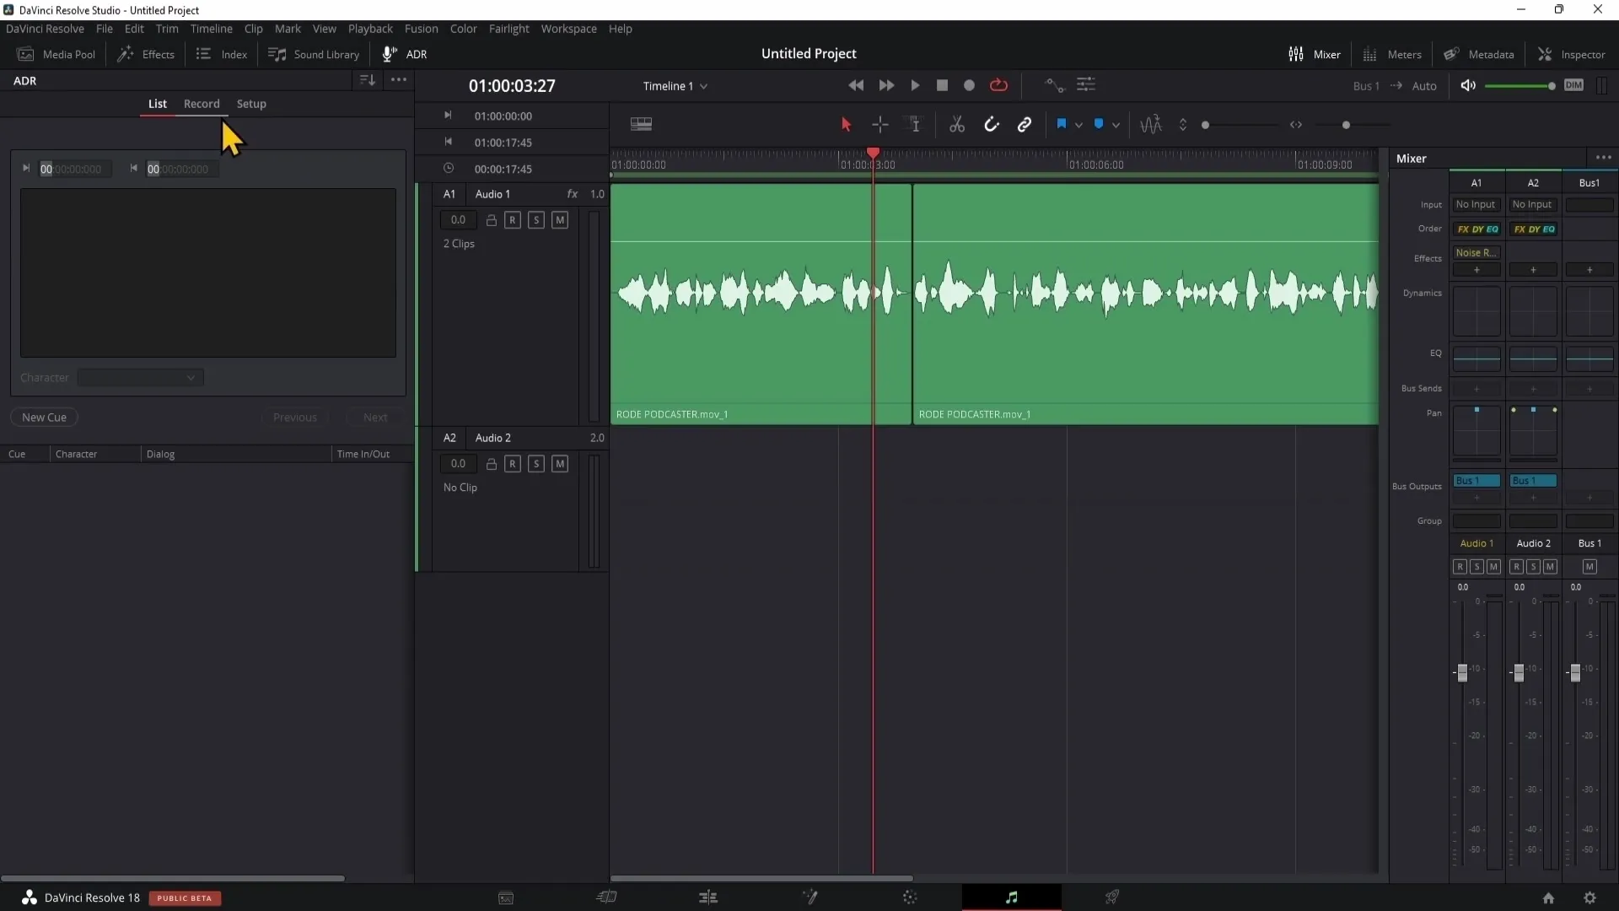Expand the Auto output dropdown in toolbar
The image size is (1619, 911).
pyautogui.click(x=1426, y=84)
